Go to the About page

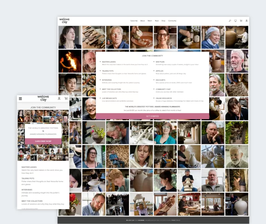click(x=142, y=21)
